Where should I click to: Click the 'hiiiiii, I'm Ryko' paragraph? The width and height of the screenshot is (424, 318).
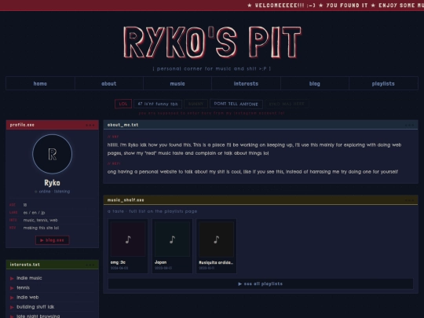(254, 149)
